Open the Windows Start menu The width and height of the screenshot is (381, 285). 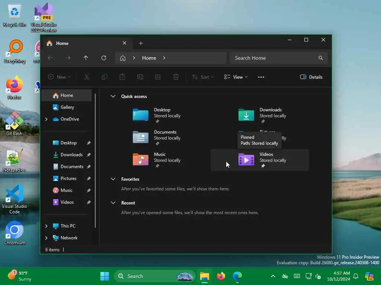[x=105, y=276]
